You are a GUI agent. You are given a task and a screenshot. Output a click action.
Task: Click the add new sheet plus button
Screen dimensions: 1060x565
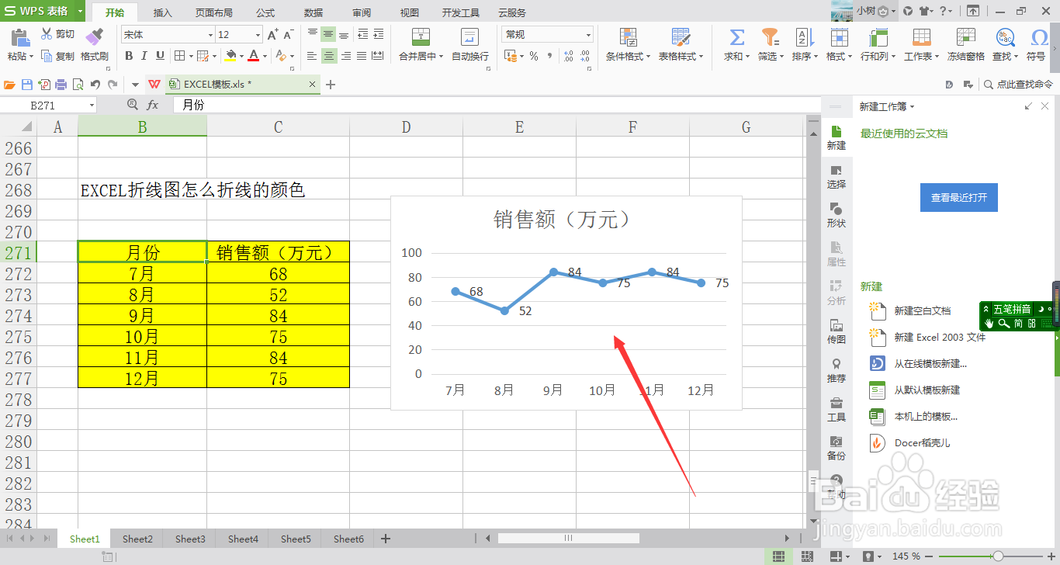pos(386,539)
